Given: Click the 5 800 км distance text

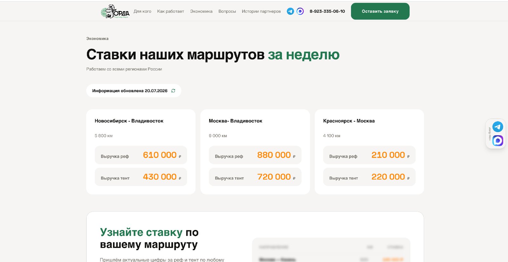Looking at the screenshot, I should [104, 136].
